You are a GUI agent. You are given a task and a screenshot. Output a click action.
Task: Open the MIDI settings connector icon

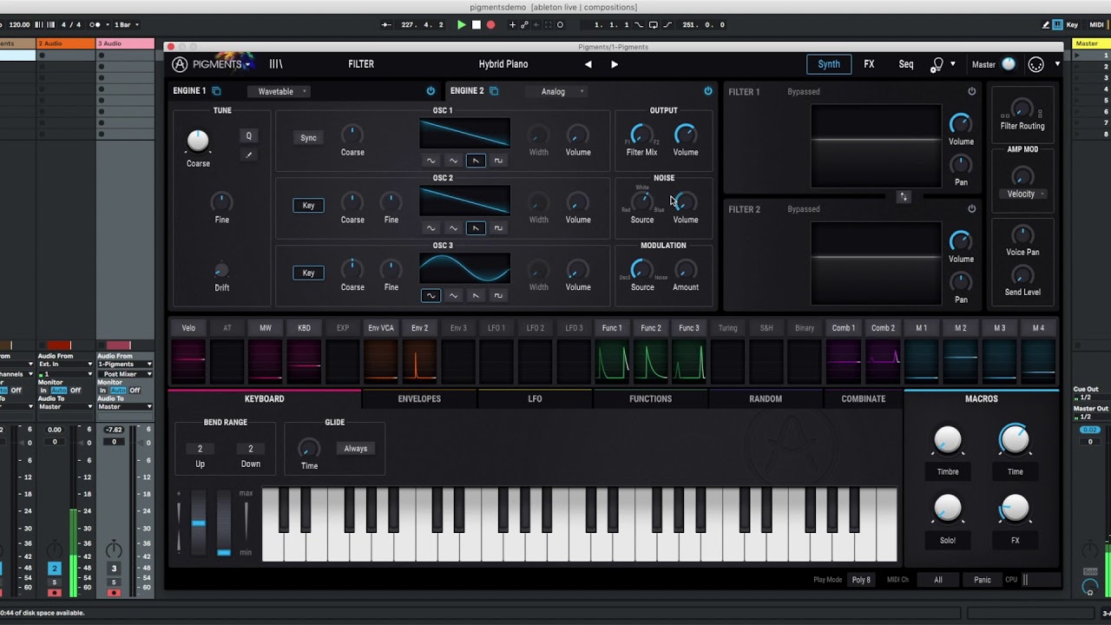[1036, 64]
